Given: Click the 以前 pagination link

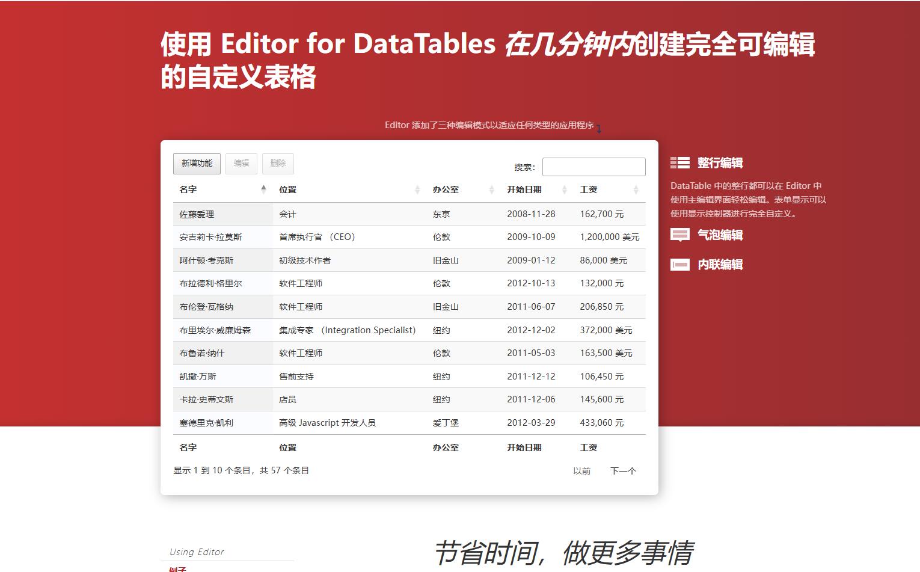Looking at the screenshot, I should click(x=581, y=471).
